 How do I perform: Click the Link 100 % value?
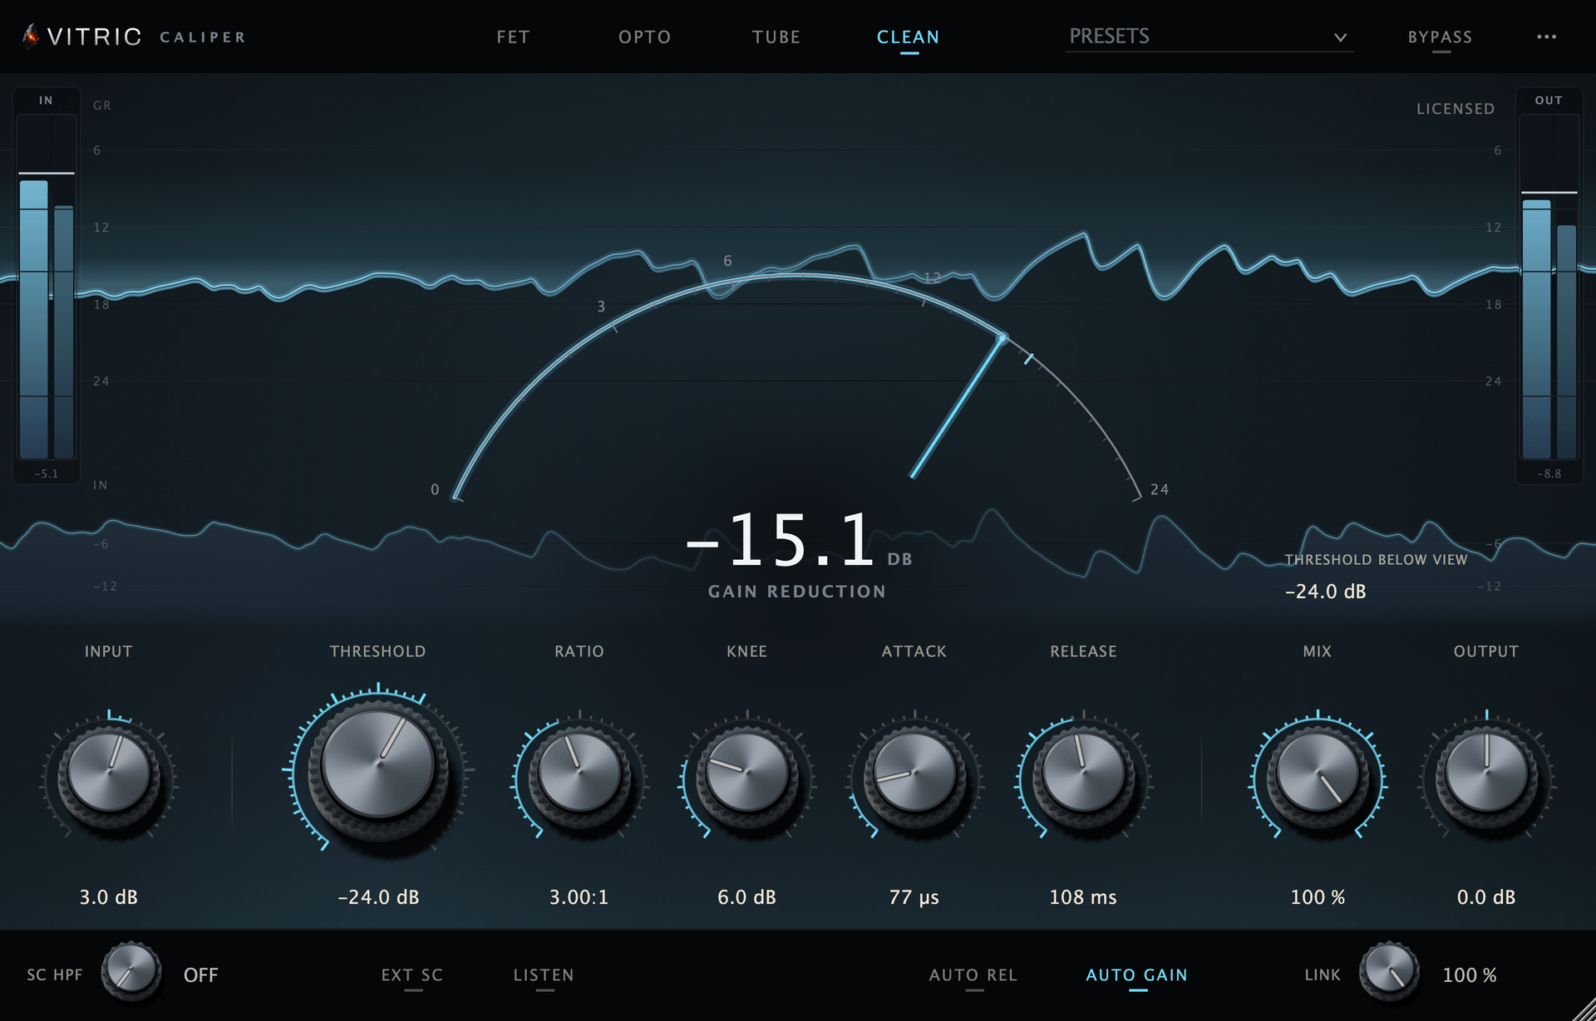pos(1470,975)
